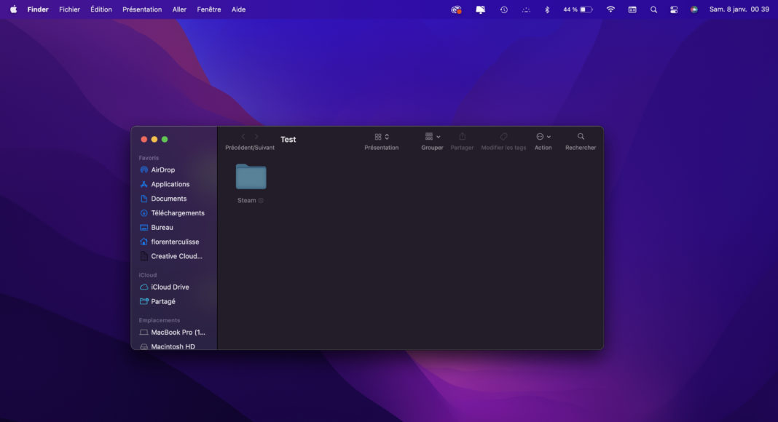Open the Aller menu

pos(179,9)
